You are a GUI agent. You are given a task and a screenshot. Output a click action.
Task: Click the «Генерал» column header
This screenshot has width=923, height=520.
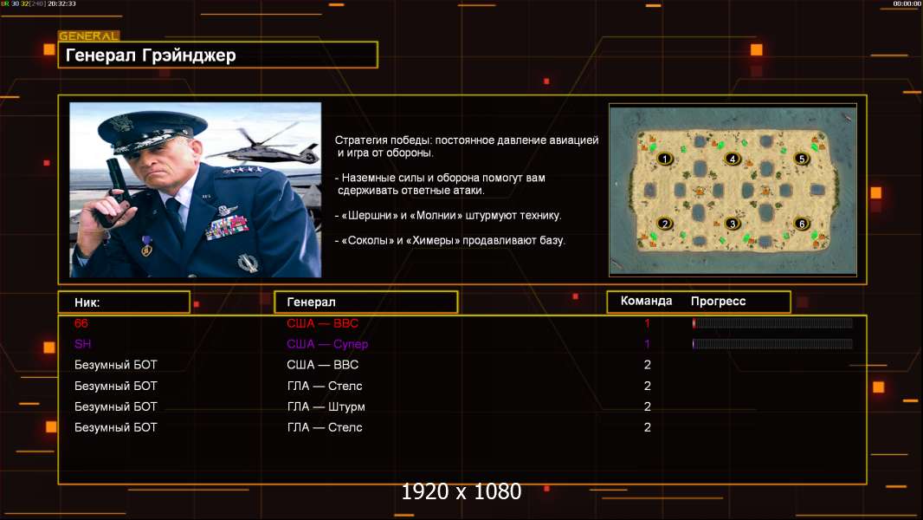click(365, 302)
